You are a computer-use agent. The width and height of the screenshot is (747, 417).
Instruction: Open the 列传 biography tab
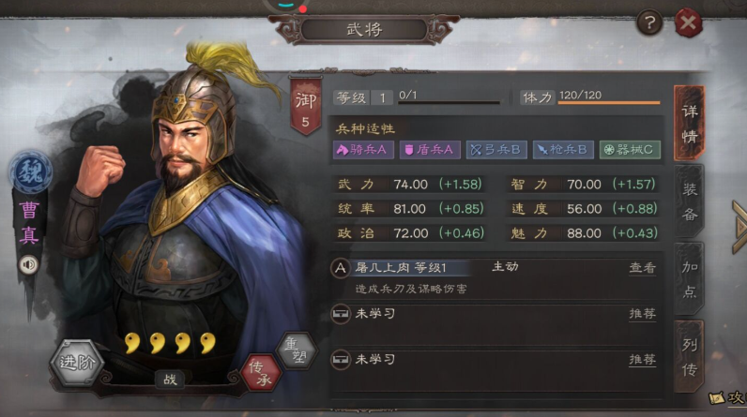click(689, 356)
